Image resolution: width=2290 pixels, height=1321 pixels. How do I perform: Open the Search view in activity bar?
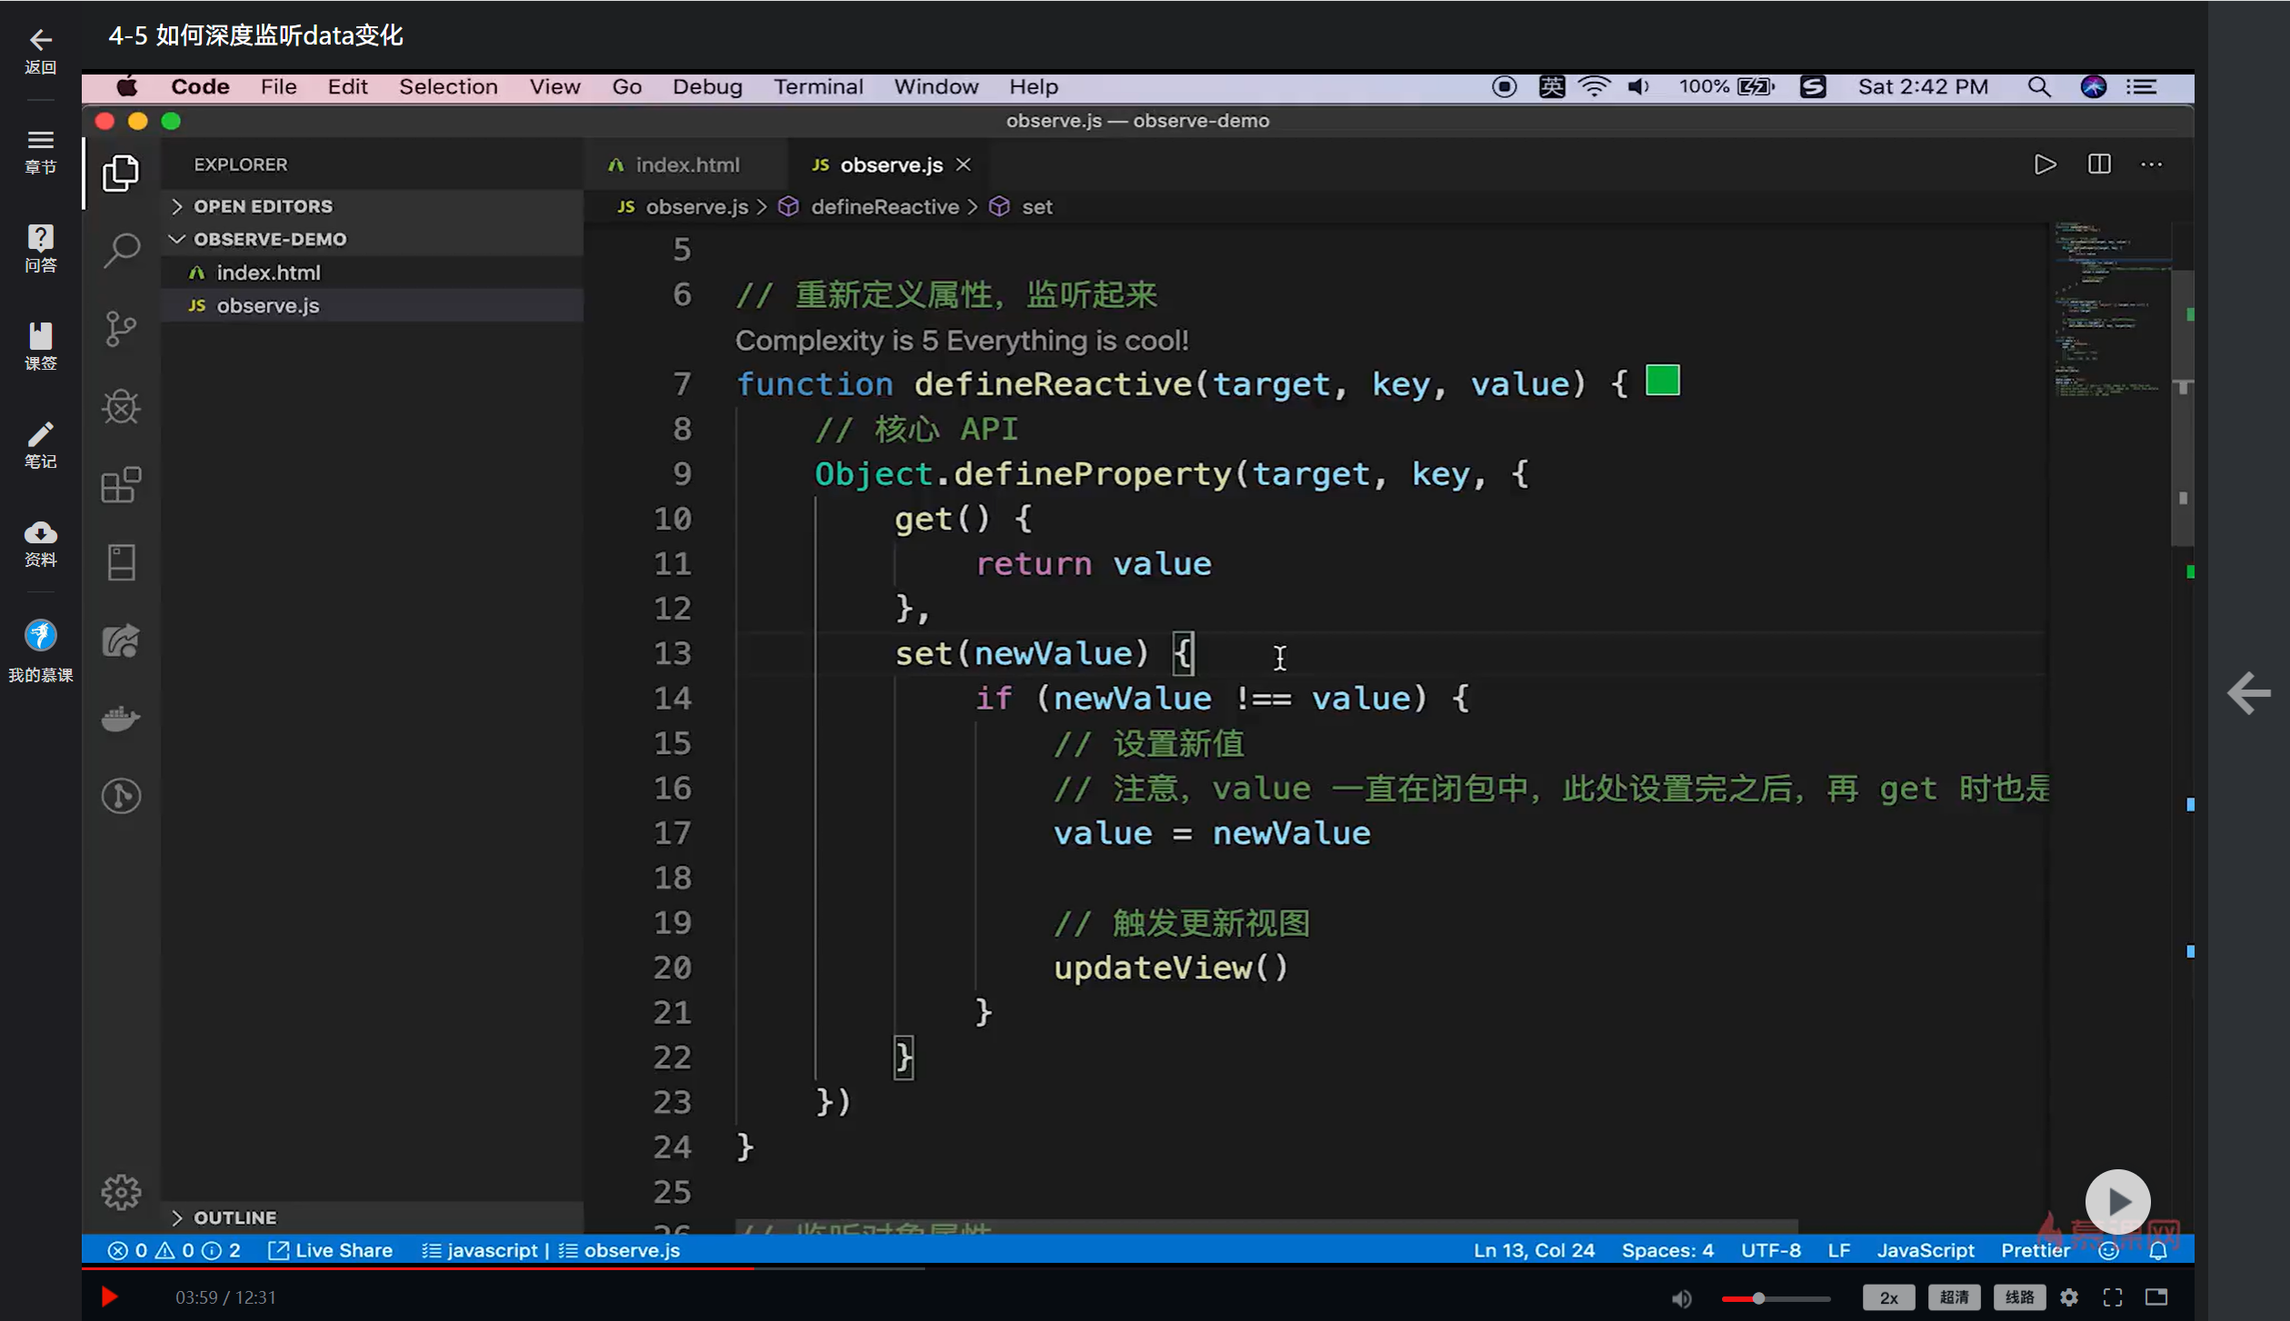click(121, 250)
